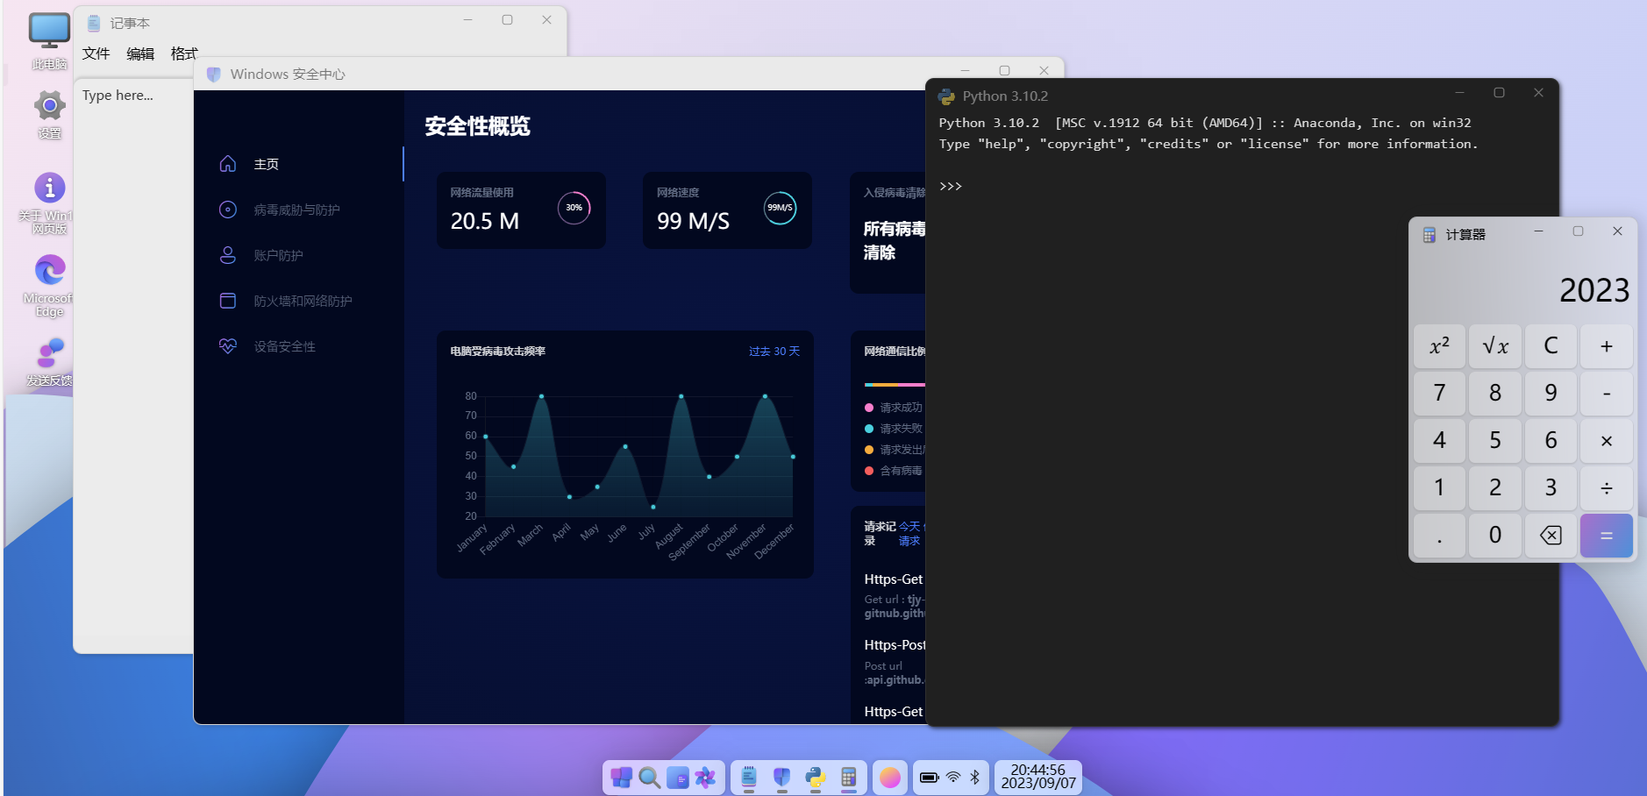Switch to Python via taskbar icon
This screenshot has height=796, width=1647.
(x=816, y=778)
